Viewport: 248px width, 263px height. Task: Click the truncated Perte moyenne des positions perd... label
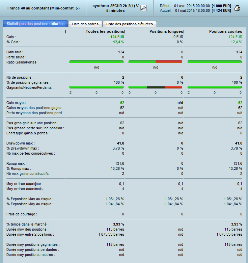point(35,113)
